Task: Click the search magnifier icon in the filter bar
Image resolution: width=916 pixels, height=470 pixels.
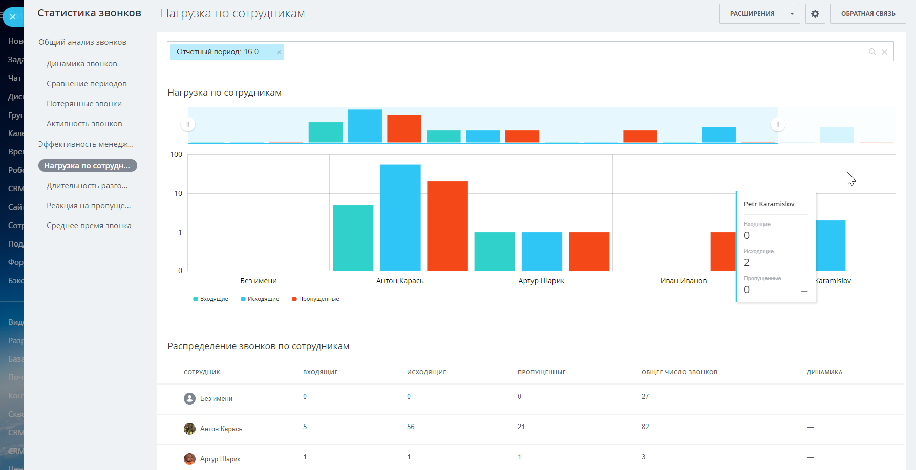Action: tap(872, 52)
